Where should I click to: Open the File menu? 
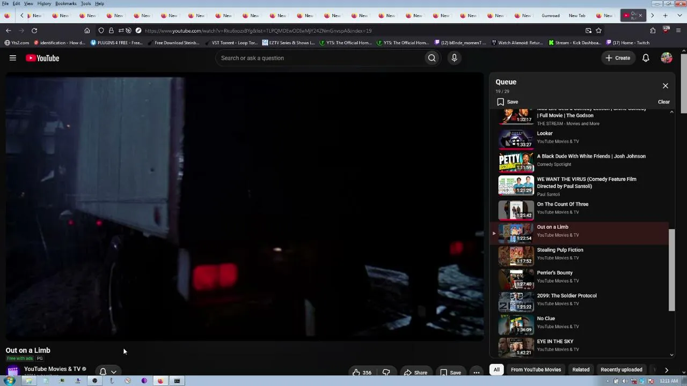[x=5, y=4]
